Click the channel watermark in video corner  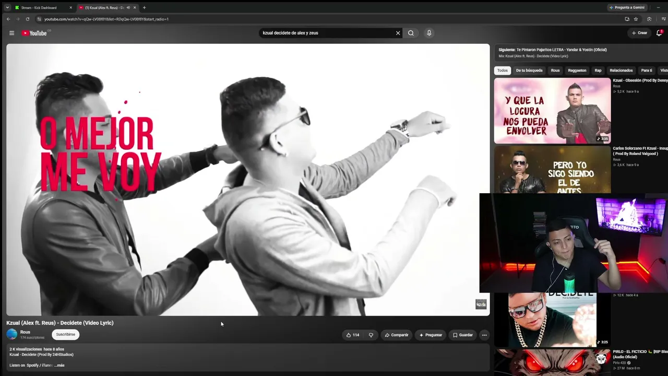tap(481, 304)
